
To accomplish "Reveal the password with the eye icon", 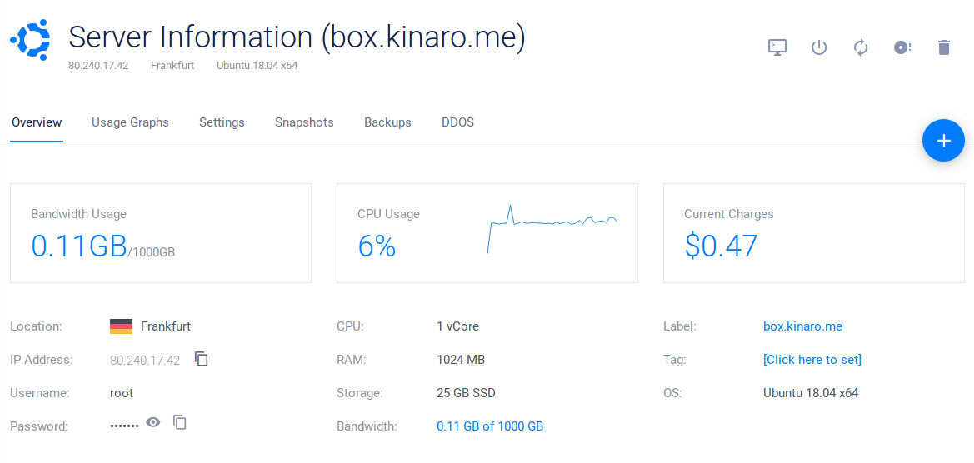I will click(153, 422).
